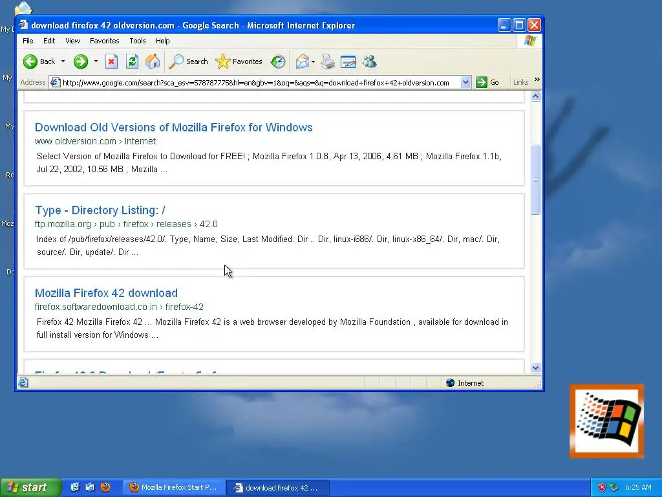Image resolution: width=662 pixels, height=497 pixels.
Task: Click the green Forward arrow button
Action: click(x=81, y=61)
